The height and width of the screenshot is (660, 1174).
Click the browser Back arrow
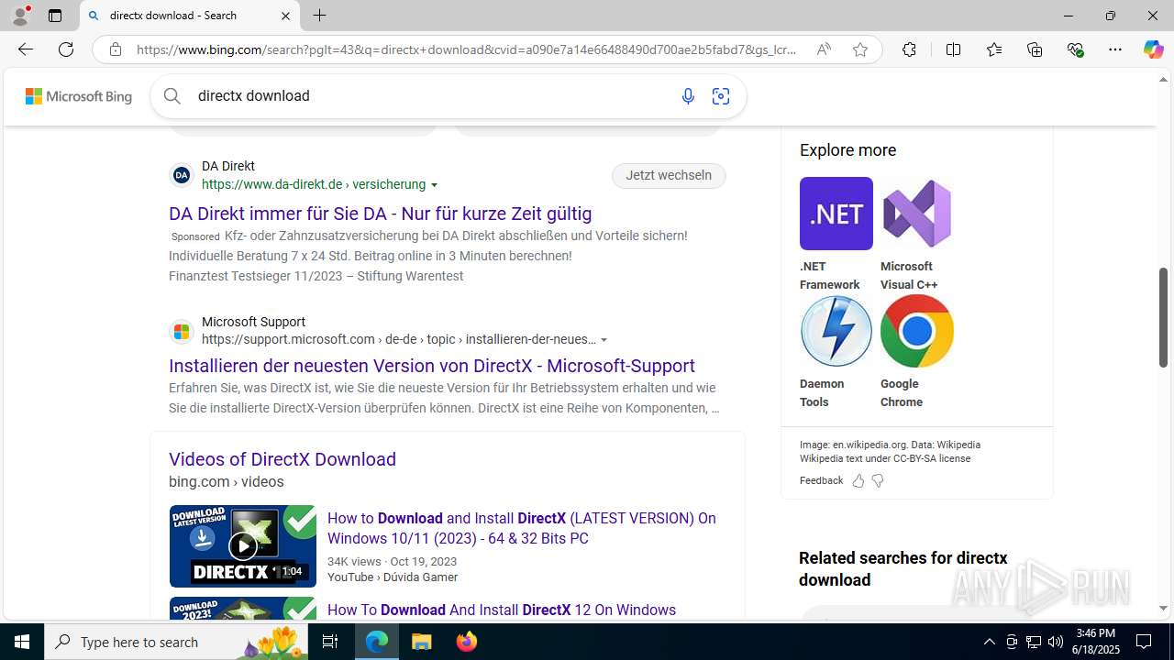[x=26, y=49]
